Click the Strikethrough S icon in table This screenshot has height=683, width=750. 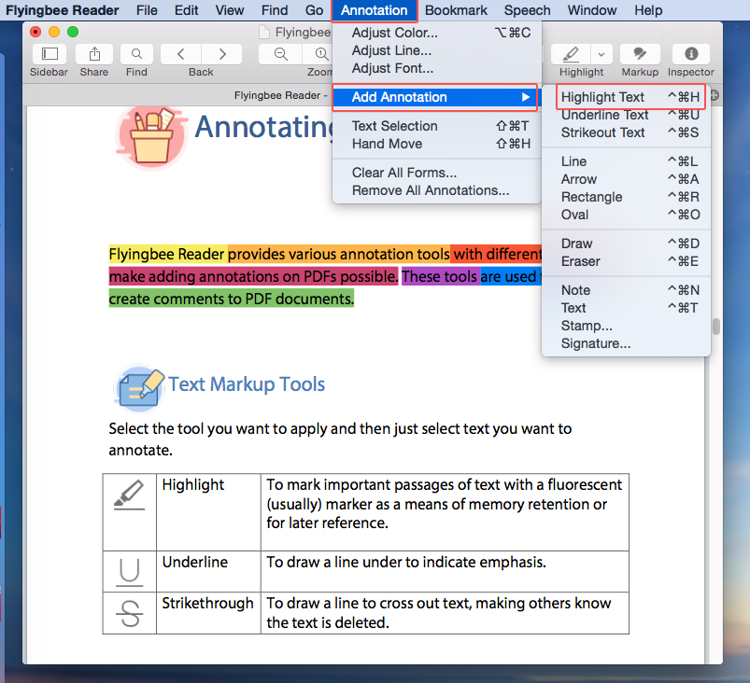pyautogui.click(x=130, y=613)
